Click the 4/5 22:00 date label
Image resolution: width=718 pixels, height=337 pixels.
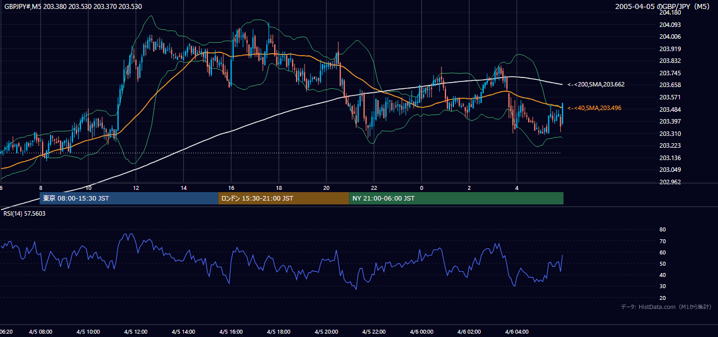point(374,332)
